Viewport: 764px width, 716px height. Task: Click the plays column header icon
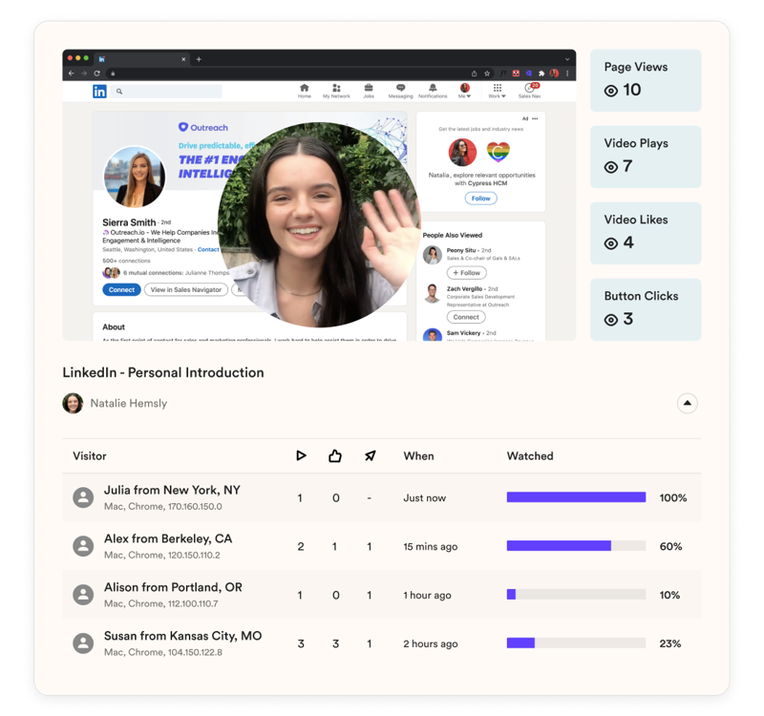click(x=301, y=456)
